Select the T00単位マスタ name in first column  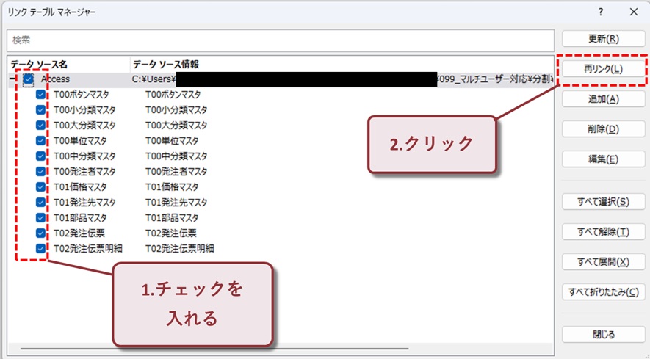(80, 140)
